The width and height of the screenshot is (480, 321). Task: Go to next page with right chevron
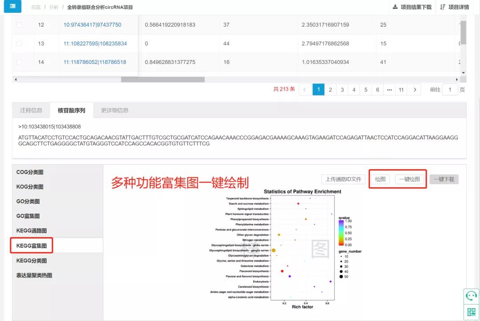pyautogui.click(x=414, y=90)
